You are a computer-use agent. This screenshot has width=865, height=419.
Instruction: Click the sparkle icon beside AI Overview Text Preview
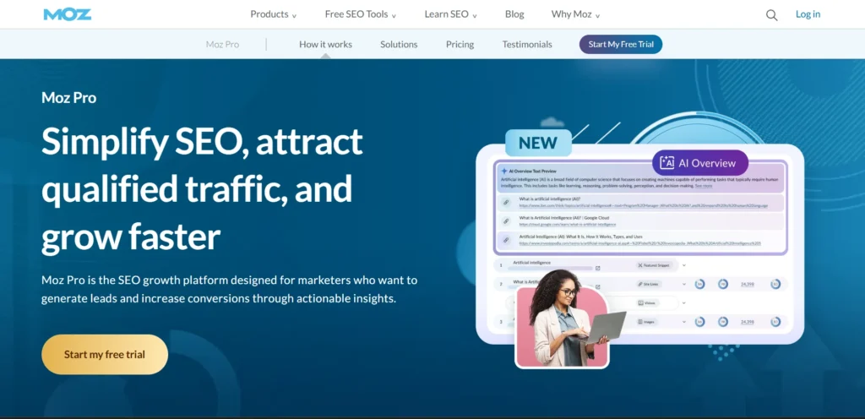coord(504,171)
